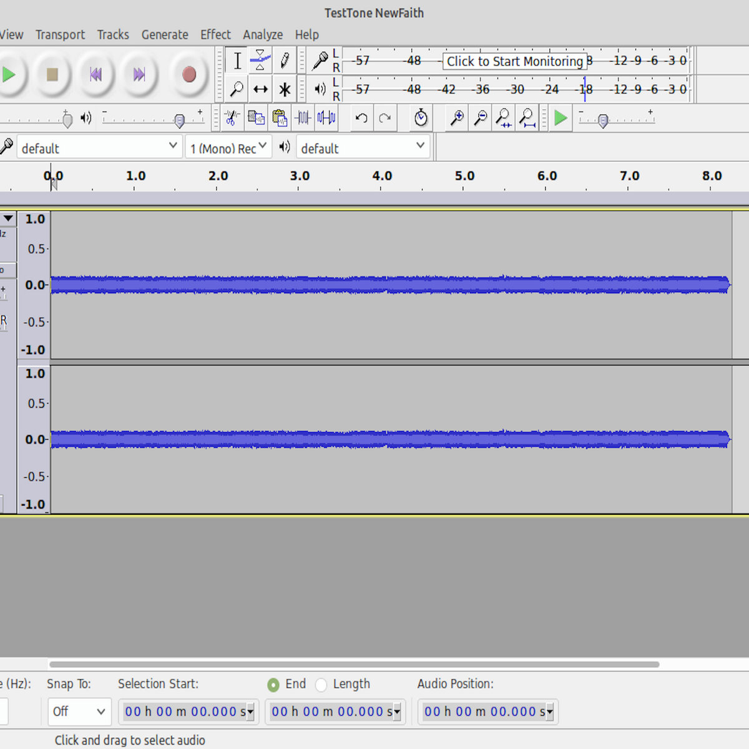Screen dimensions: 749x749
Task: Open the Snap To Off dropdown
Action: click(79, 712)
